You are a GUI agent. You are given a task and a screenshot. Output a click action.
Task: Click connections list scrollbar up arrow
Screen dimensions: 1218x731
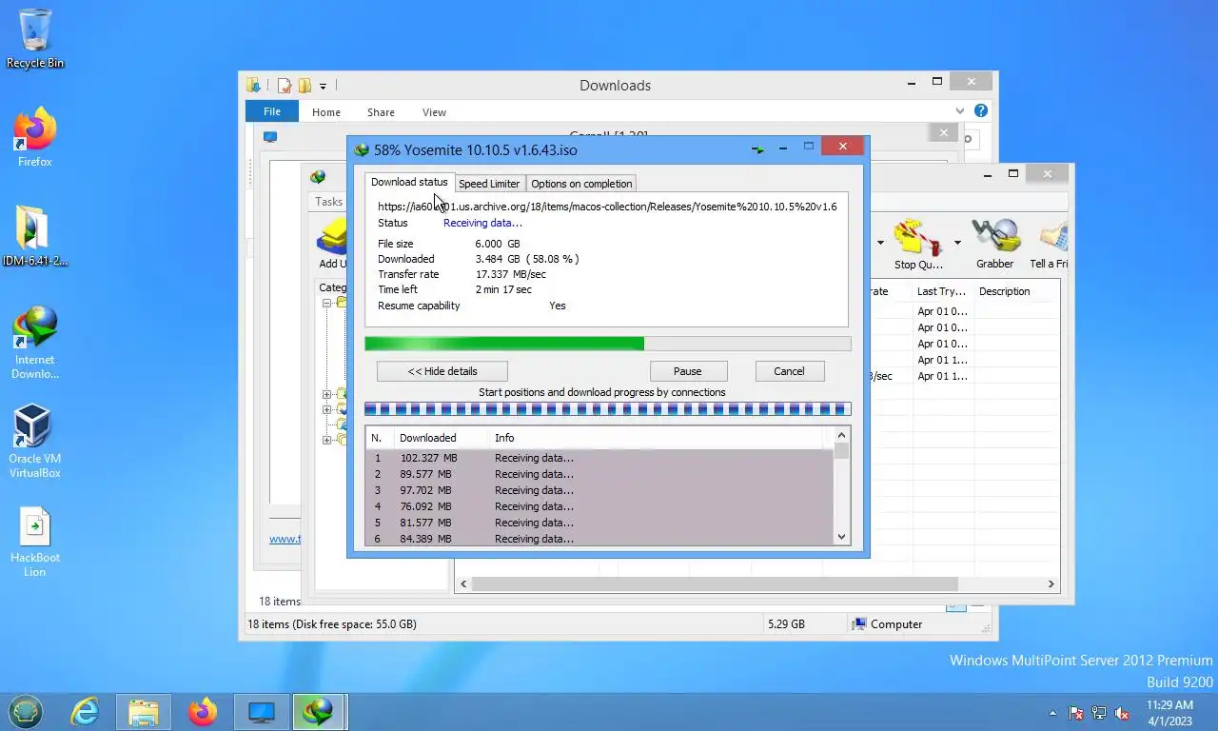[841, 435]
